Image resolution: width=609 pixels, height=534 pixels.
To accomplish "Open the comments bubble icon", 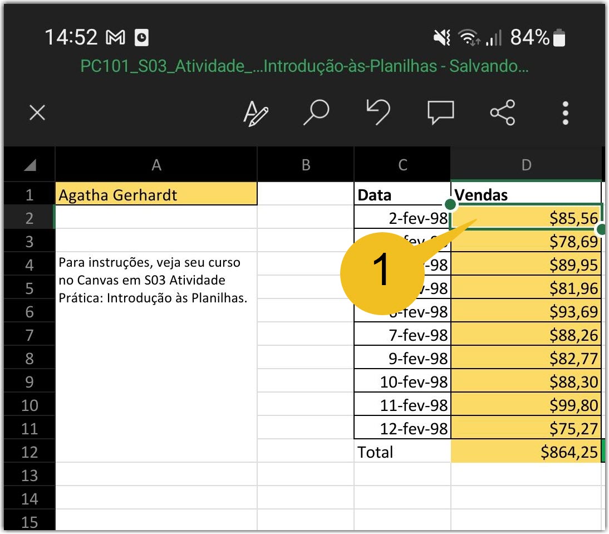I will [x=440, y=112].
